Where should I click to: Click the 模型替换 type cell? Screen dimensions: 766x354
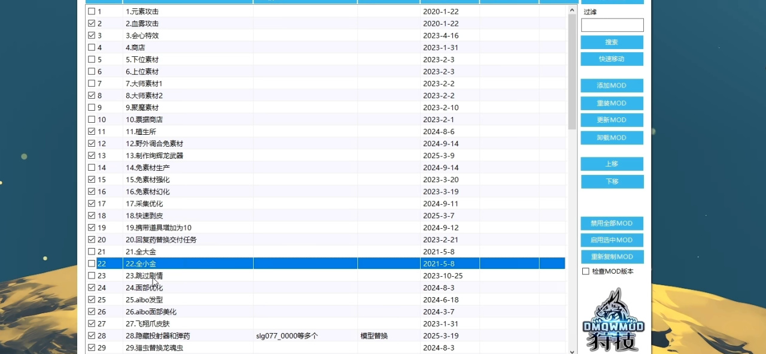[374, 335]
